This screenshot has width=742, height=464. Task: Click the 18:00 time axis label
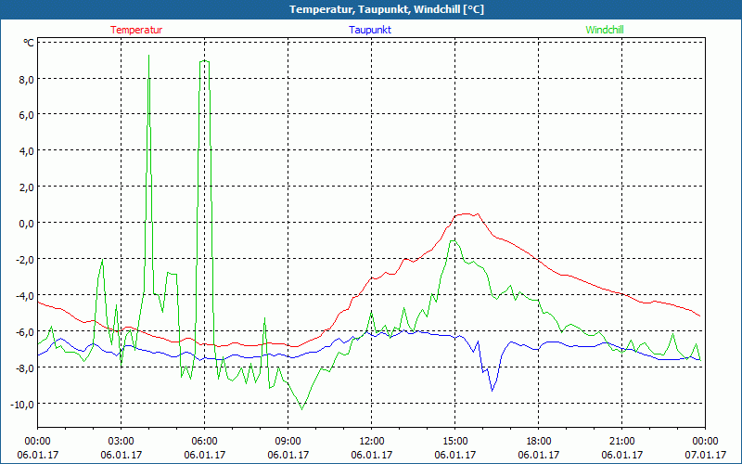click(x=539, y=442)
